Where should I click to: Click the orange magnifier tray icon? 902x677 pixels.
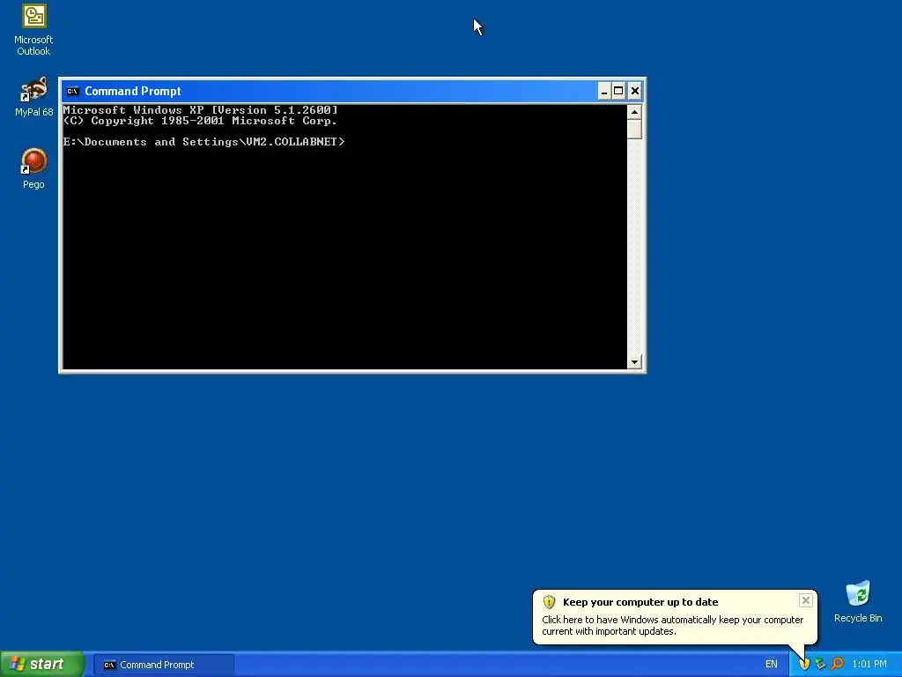837,664
